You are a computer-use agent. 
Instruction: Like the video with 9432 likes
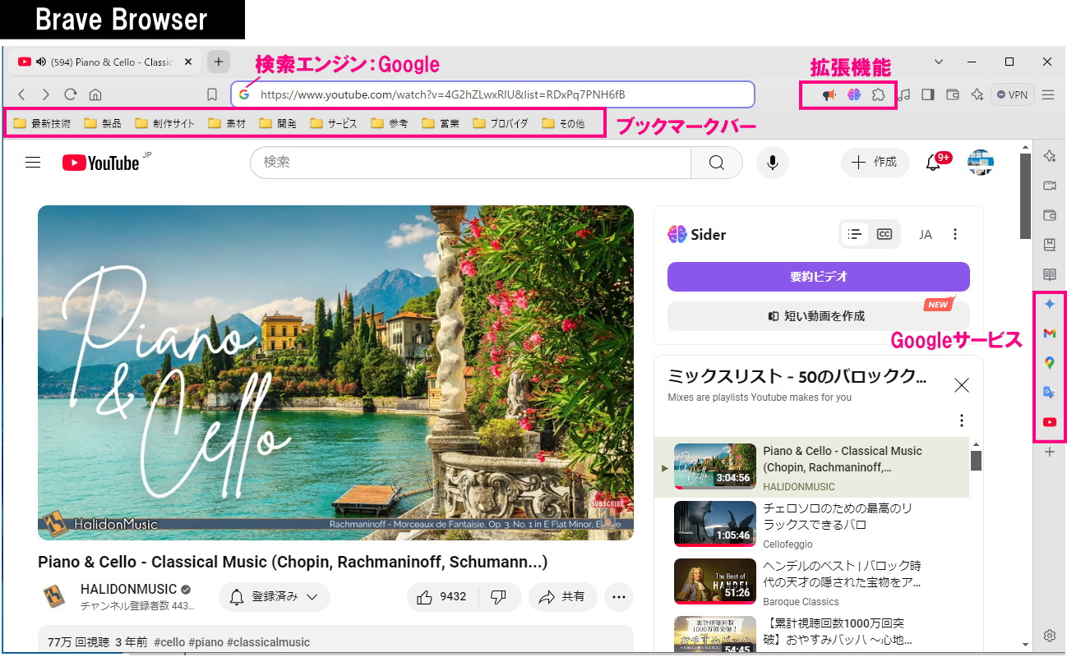pyautogui.click(x=442, y=597)
